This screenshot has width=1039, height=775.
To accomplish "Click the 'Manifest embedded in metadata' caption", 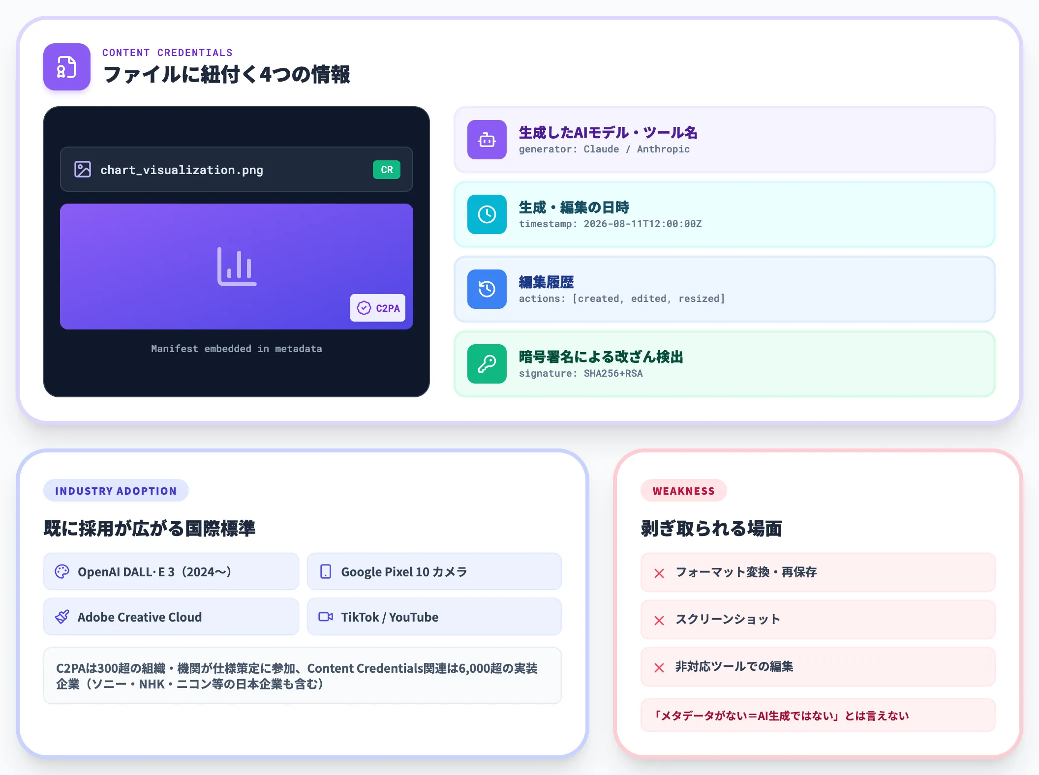I will click(x=237, y=349).
